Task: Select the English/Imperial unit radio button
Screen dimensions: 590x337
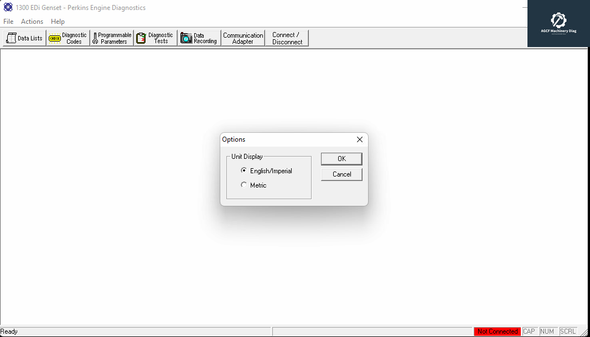Action: (x=244, y=170)
